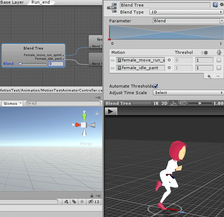The image size is (224, 217).
Task: Pick object for female_move_run_s motion field
Action: point(169,60)
